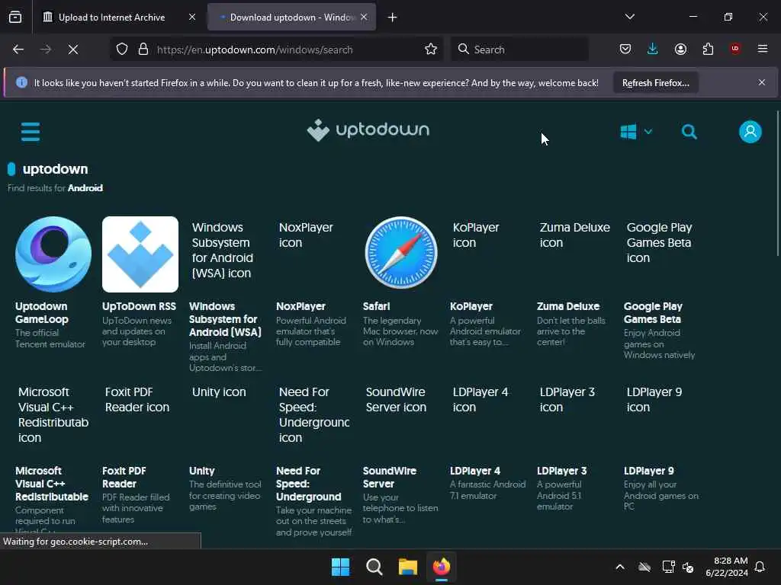Open the Firefox View button
Screen dimensions: 781x585
click(x=15, y=17)
